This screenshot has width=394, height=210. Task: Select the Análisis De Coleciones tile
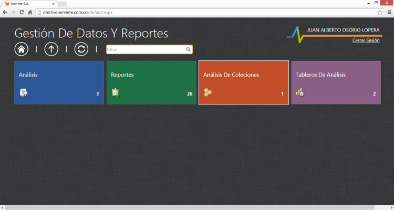click(243, 82)
